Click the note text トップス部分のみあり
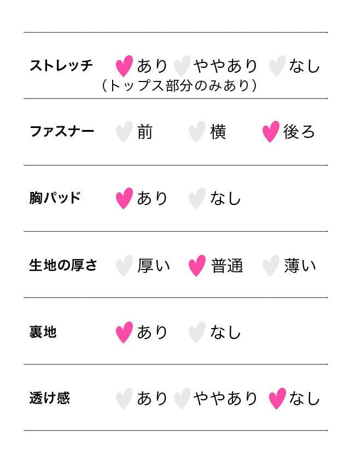This screenshot has width=350, height=467. 179,86
